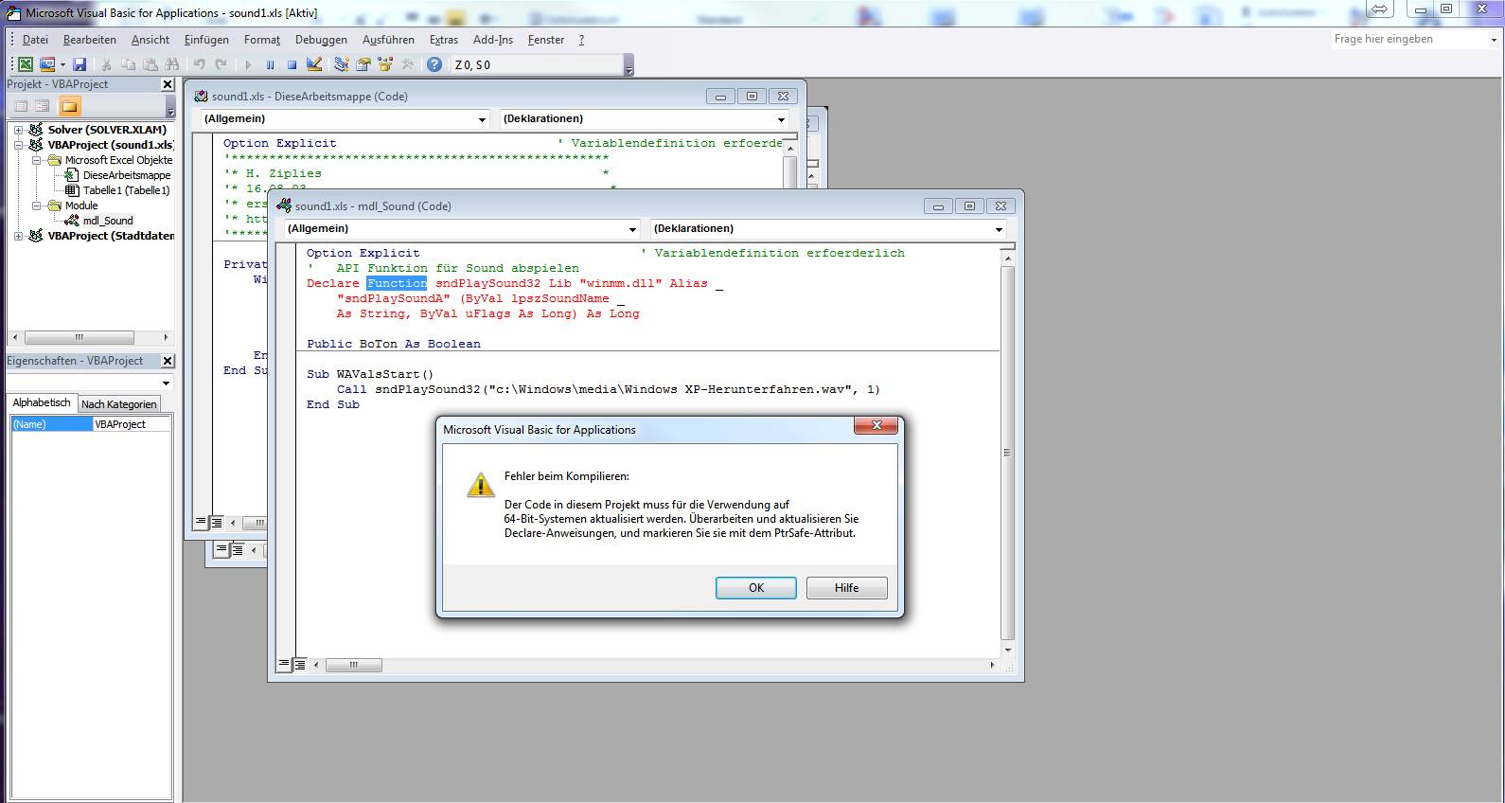1505x803 pixels.
Task: Open the Object Browser toolbar icon
Action: click(x=385, y=64)
